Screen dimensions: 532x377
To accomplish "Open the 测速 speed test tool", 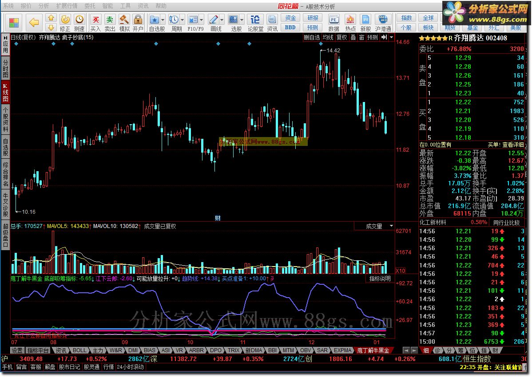I will pos(79,23).
